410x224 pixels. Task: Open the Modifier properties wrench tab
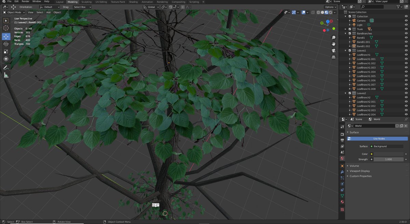coord(342,172)
